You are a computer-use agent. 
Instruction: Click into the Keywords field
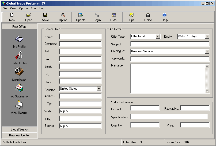coord(170,59)
